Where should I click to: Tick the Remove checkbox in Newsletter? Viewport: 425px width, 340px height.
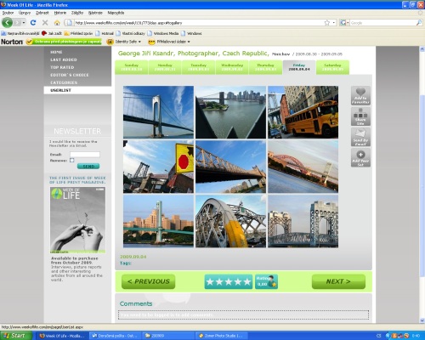72,161
